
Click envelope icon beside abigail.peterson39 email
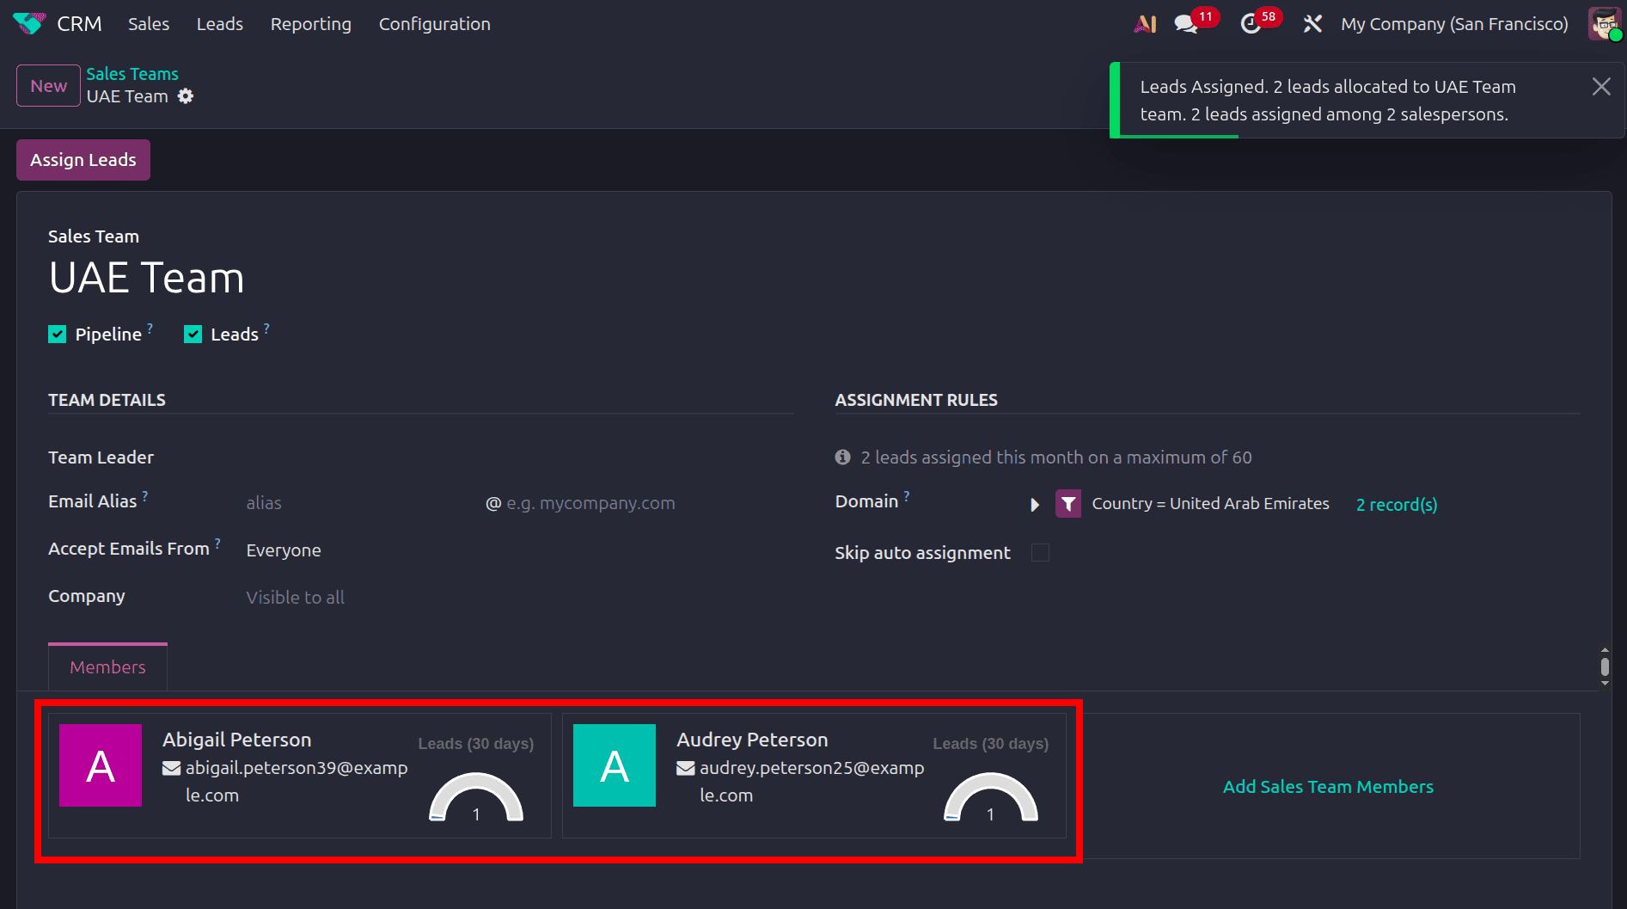pyautogui.click(x=172, y=768)
